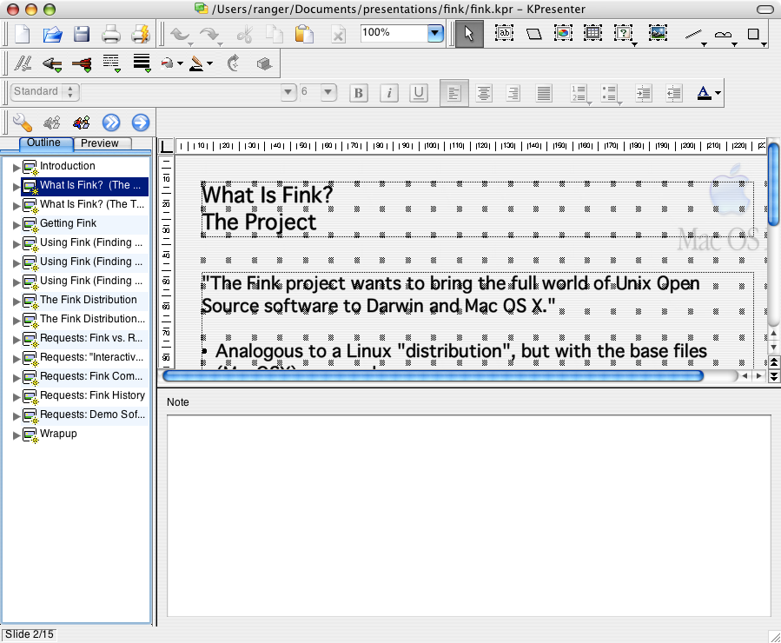Select the text box insertion tool
The image size is (781, 643).
point(504,34)
